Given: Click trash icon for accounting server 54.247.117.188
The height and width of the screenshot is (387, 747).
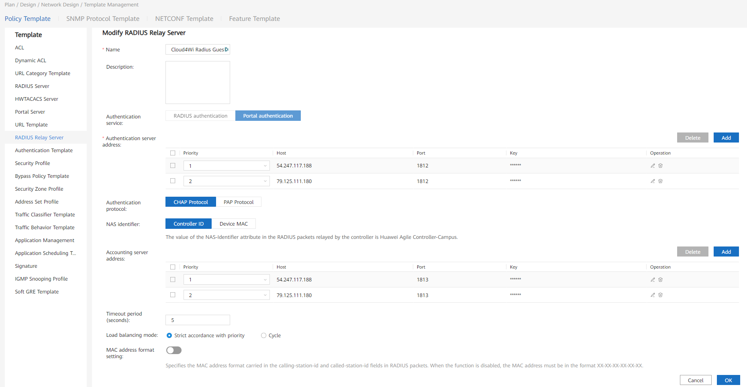Looking at the screenshot, I should 660,280.
